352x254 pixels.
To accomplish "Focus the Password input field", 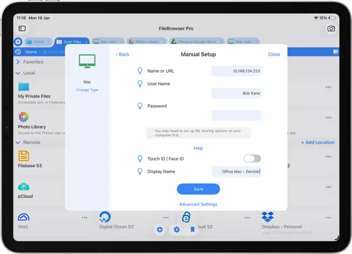I will [x=236, y=115].
